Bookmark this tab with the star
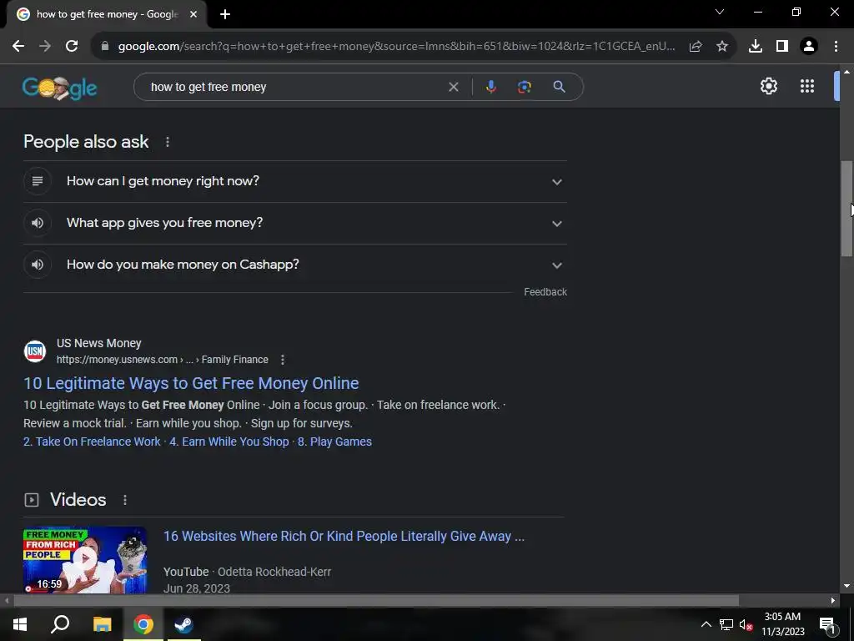Image resolution: width=854 pixels, height=641 pixels. point(722,47)
